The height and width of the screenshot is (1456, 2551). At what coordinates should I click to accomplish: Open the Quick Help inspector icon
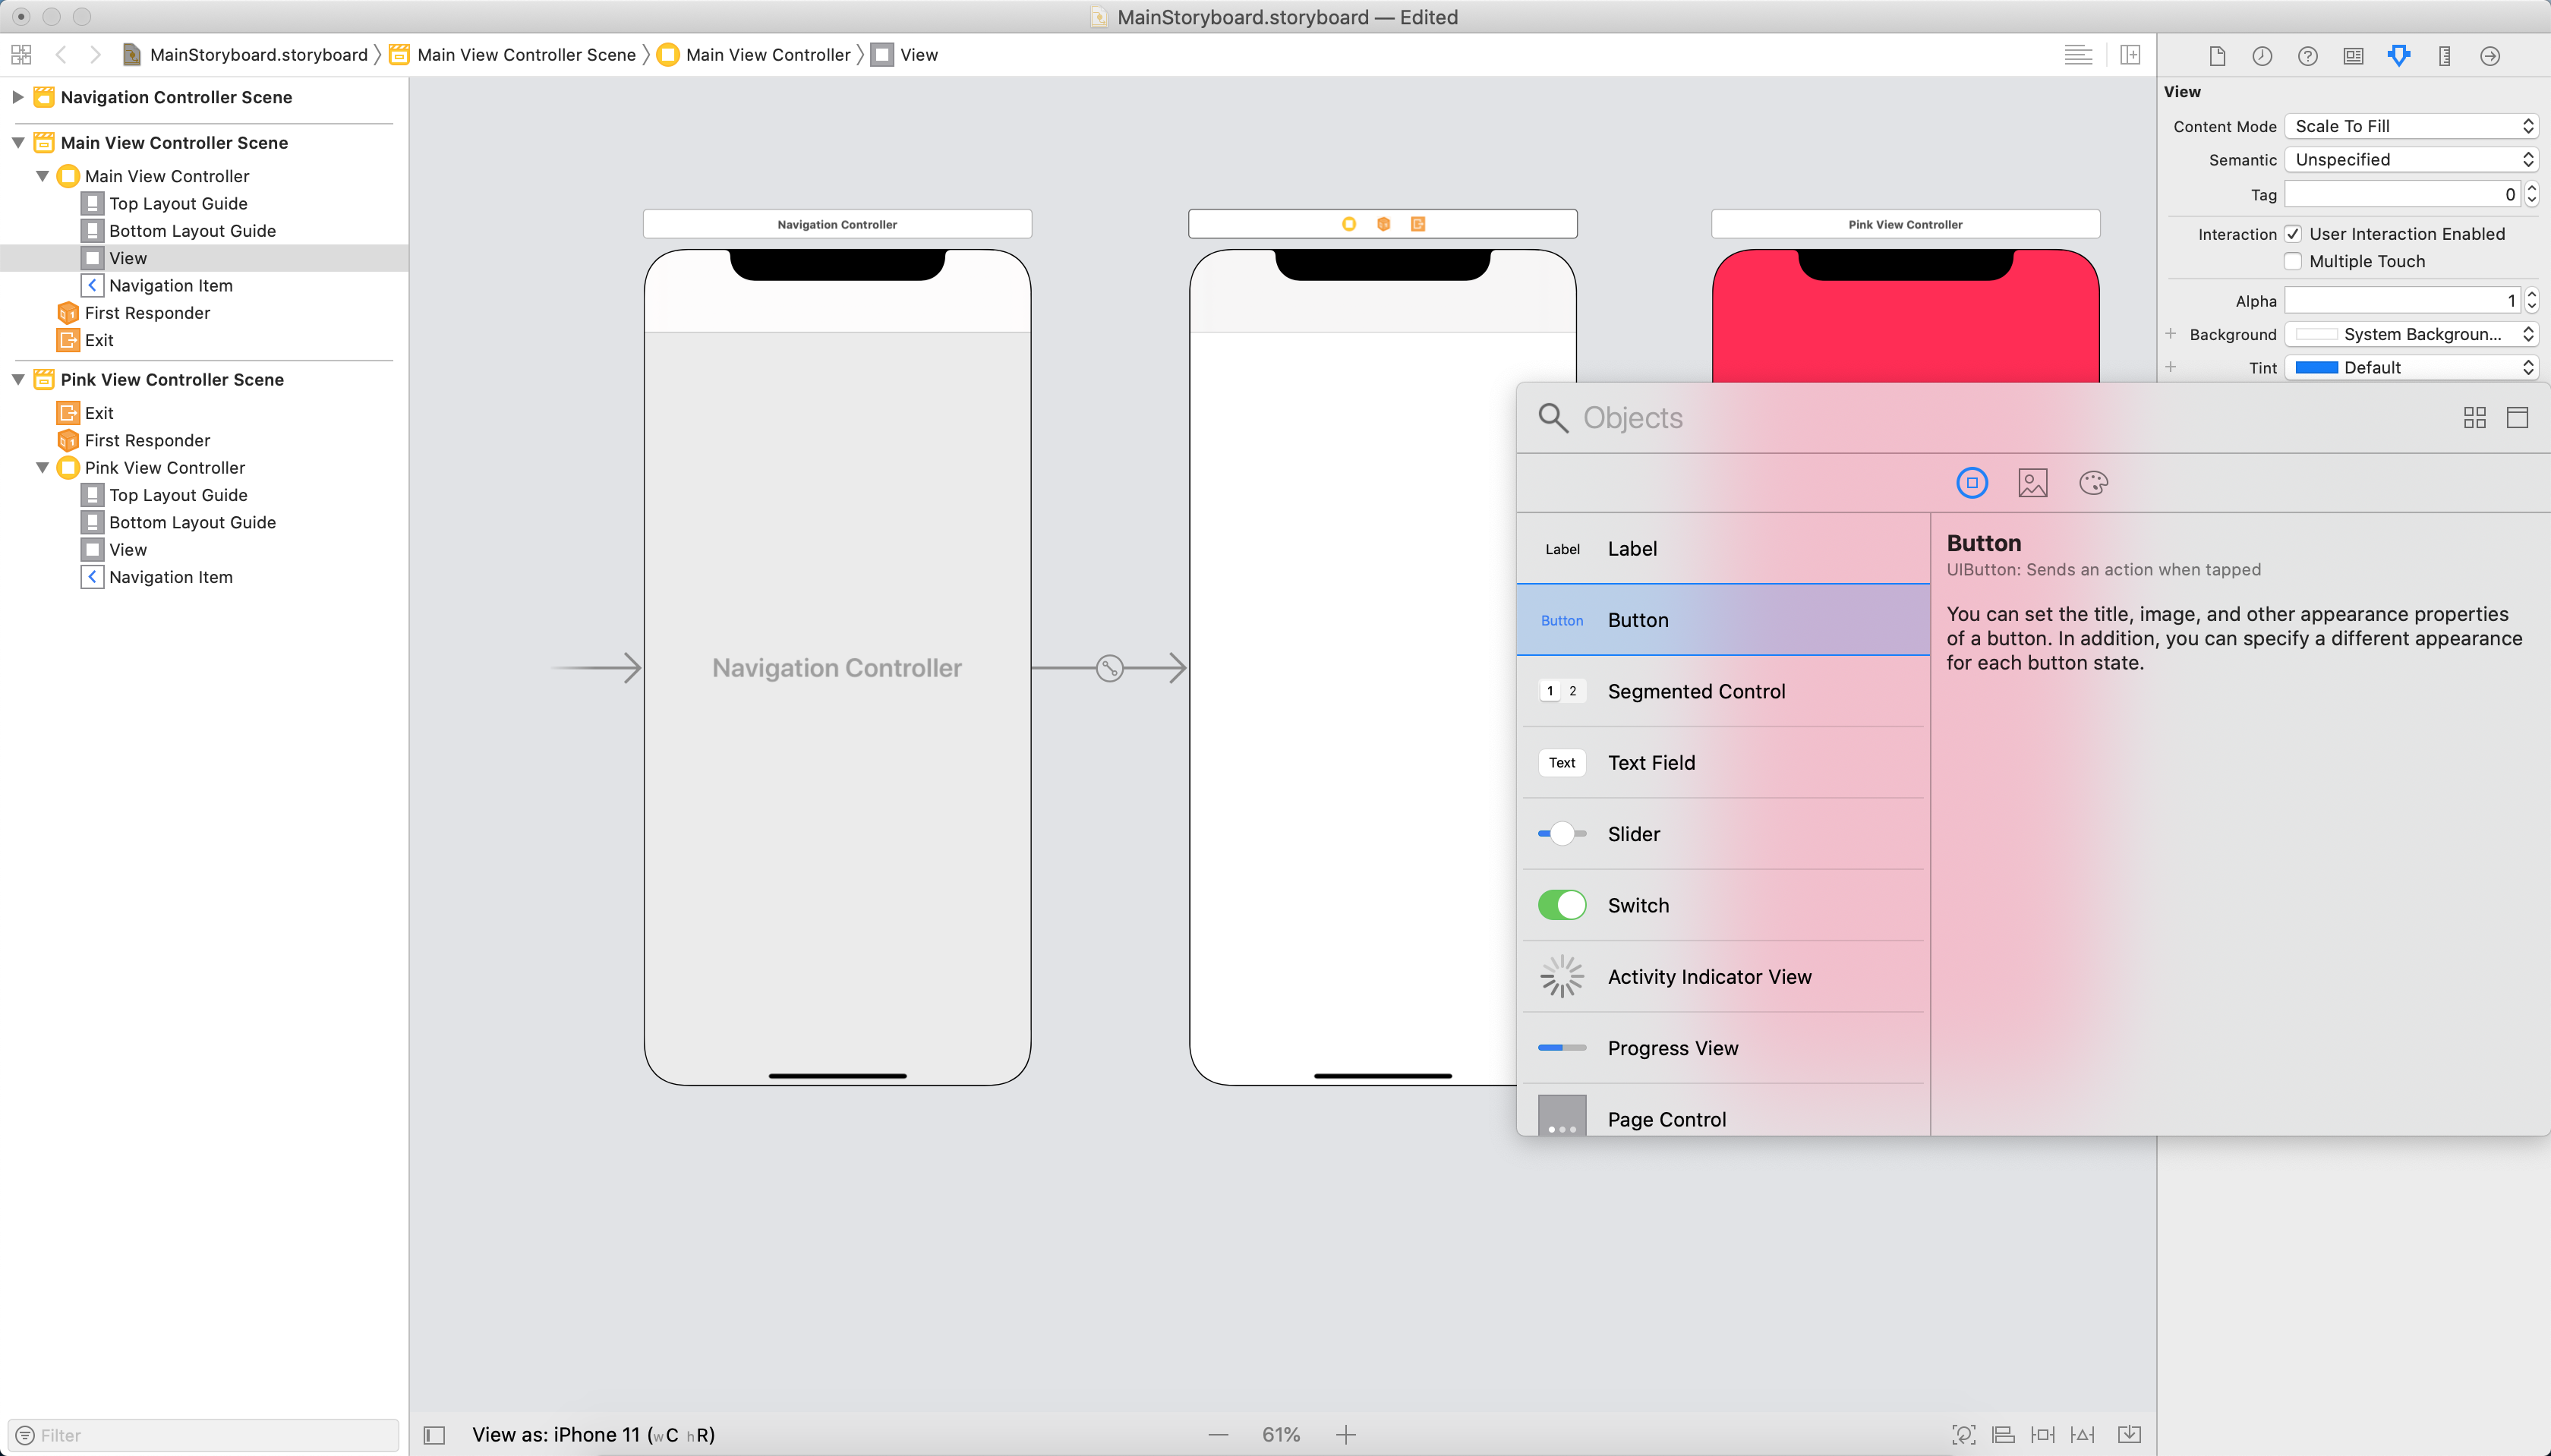2307,56
